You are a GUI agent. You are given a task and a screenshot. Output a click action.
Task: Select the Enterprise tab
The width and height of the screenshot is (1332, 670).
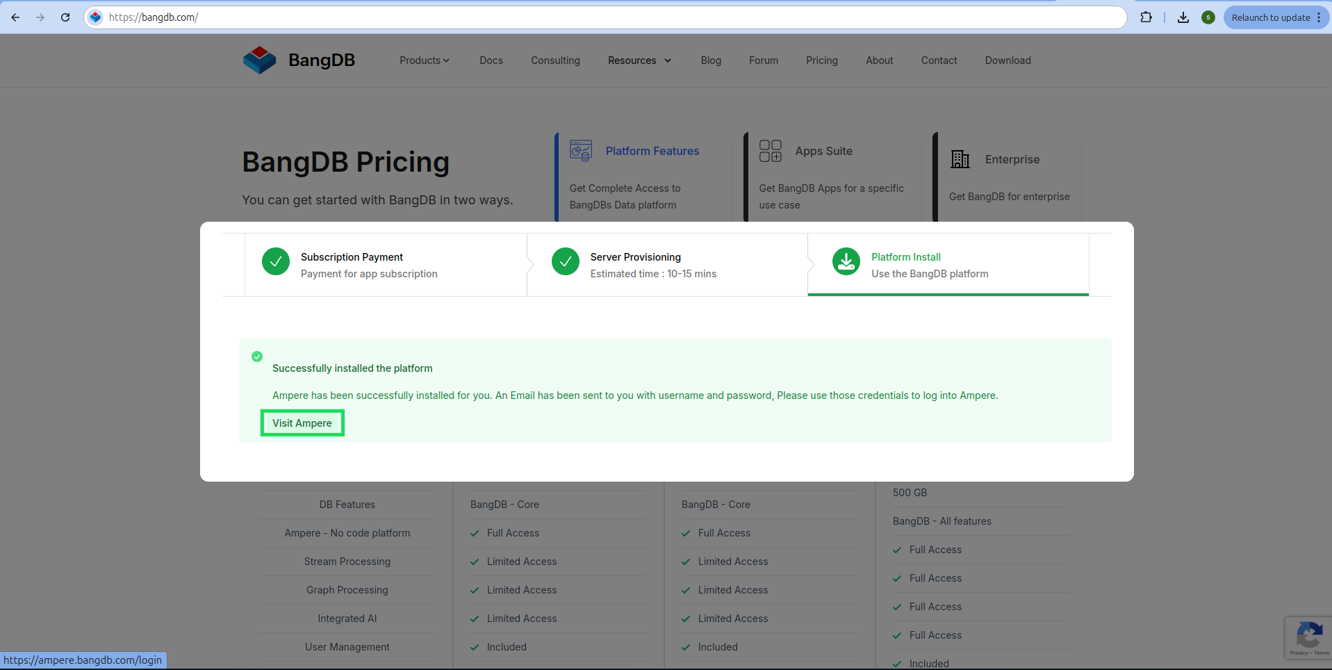(x=1008, y=177)
